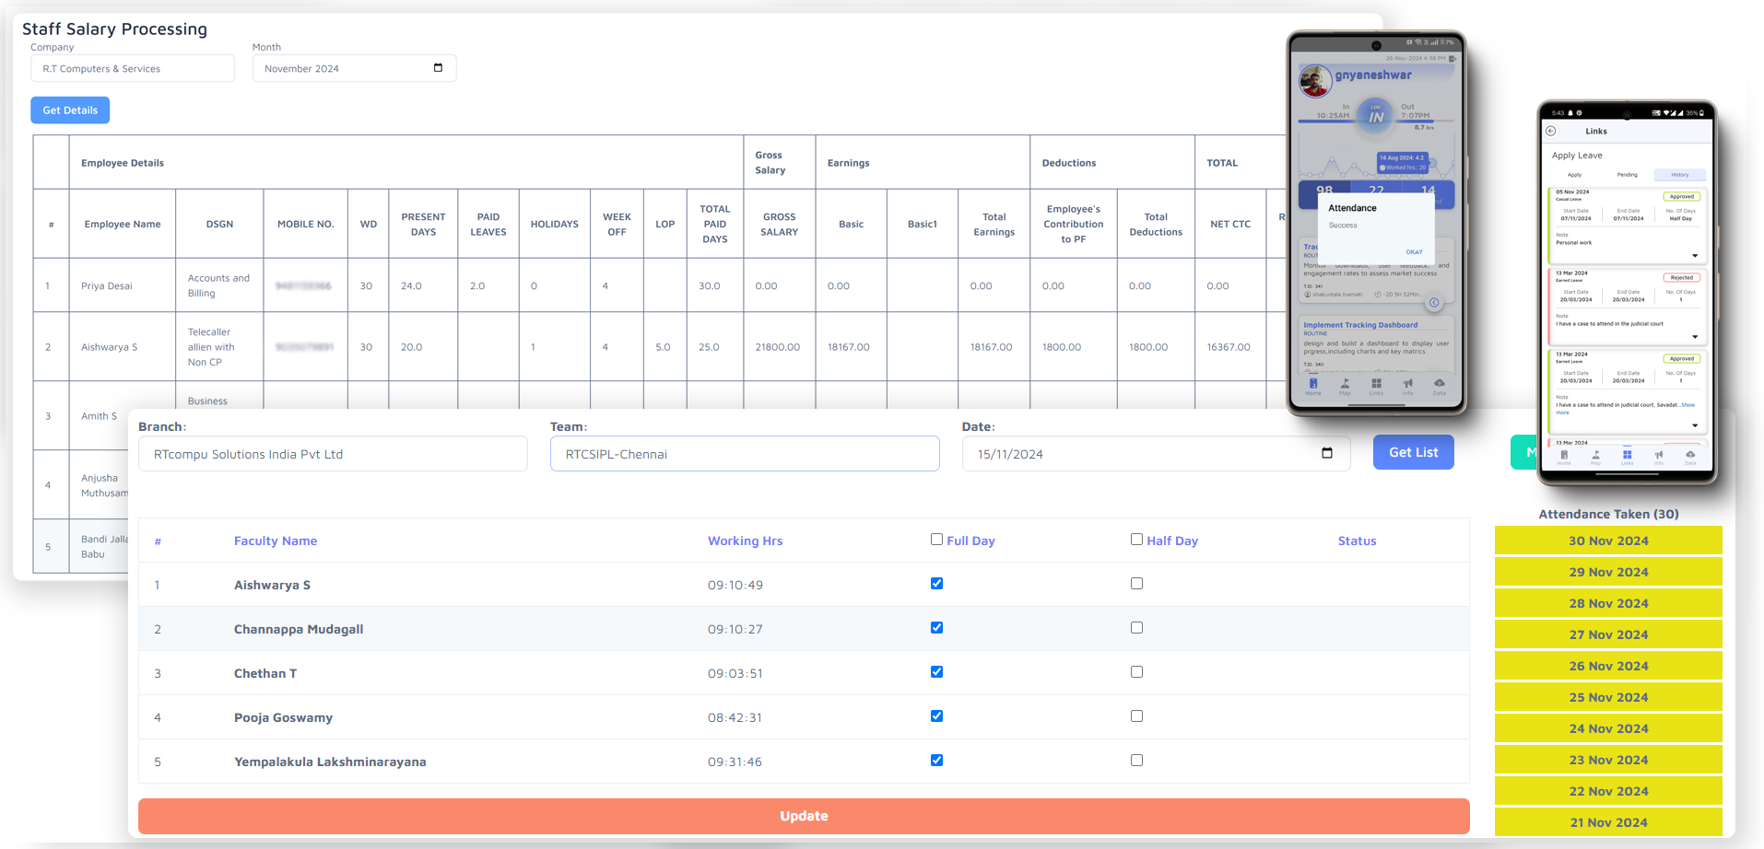1764x849 pixels.
Task: Click the Month input showing November 2024
Action: (x=354, y=68)
